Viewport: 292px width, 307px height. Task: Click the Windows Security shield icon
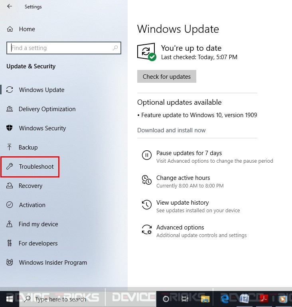pos(10,128)
